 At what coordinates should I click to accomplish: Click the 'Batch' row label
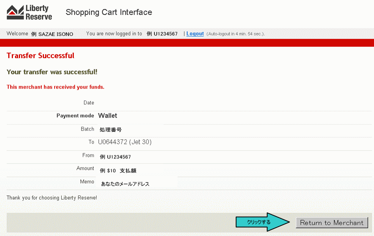(x=88, y=129)
